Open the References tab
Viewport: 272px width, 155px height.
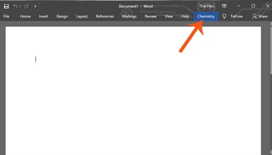105,16
